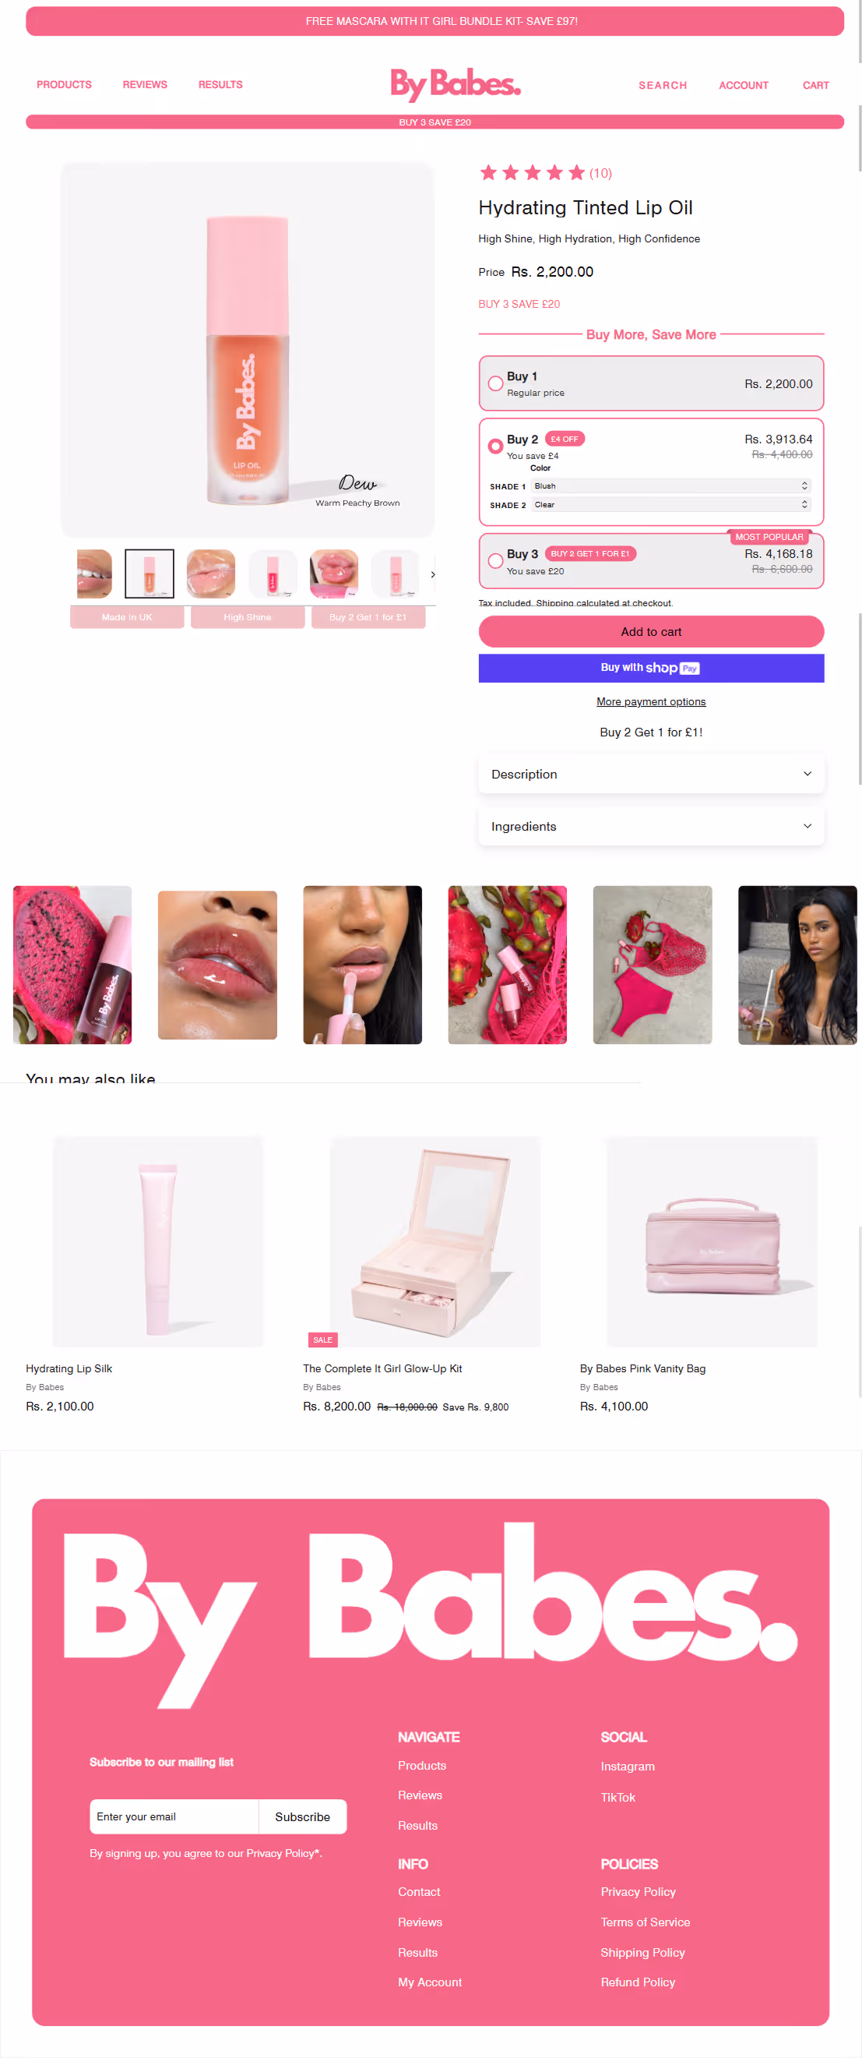The height and width of the screenshot is (2058, 862).
Task: Expand the Description section
Action: coord(651,774)
